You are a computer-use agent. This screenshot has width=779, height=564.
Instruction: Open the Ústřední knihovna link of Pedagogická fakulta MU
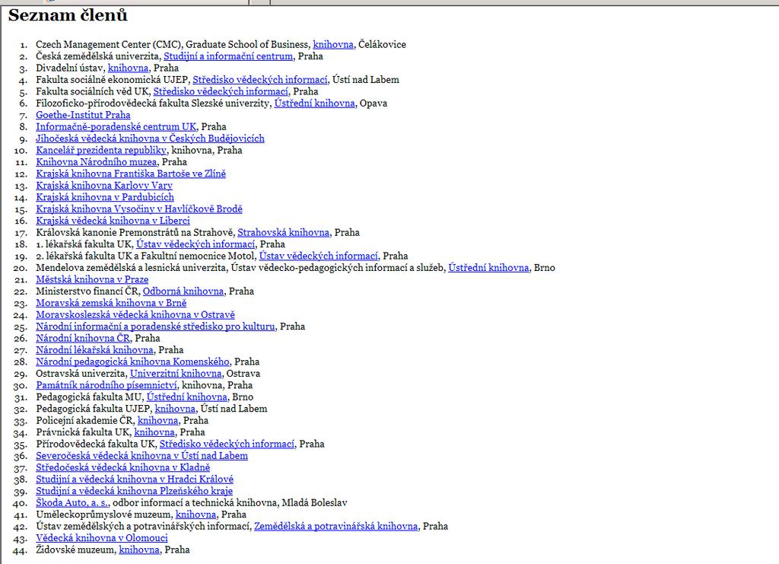[x=187, y=397]
